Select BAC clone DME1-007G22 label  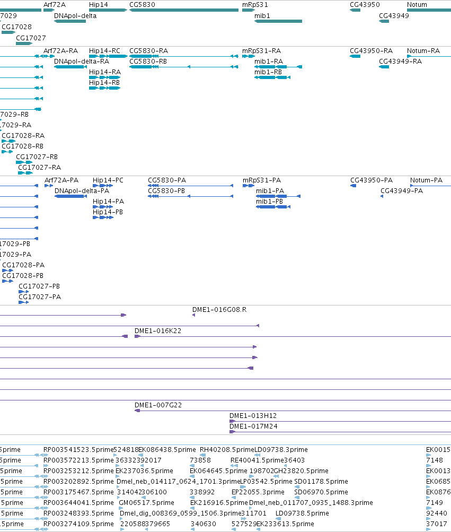point(158,405)
